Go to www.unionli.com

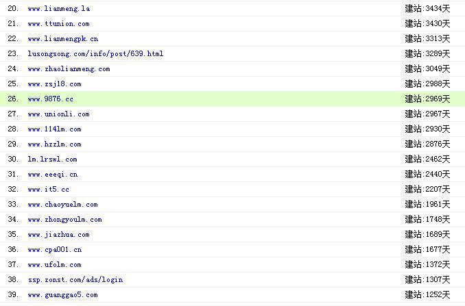click(58, 114)
